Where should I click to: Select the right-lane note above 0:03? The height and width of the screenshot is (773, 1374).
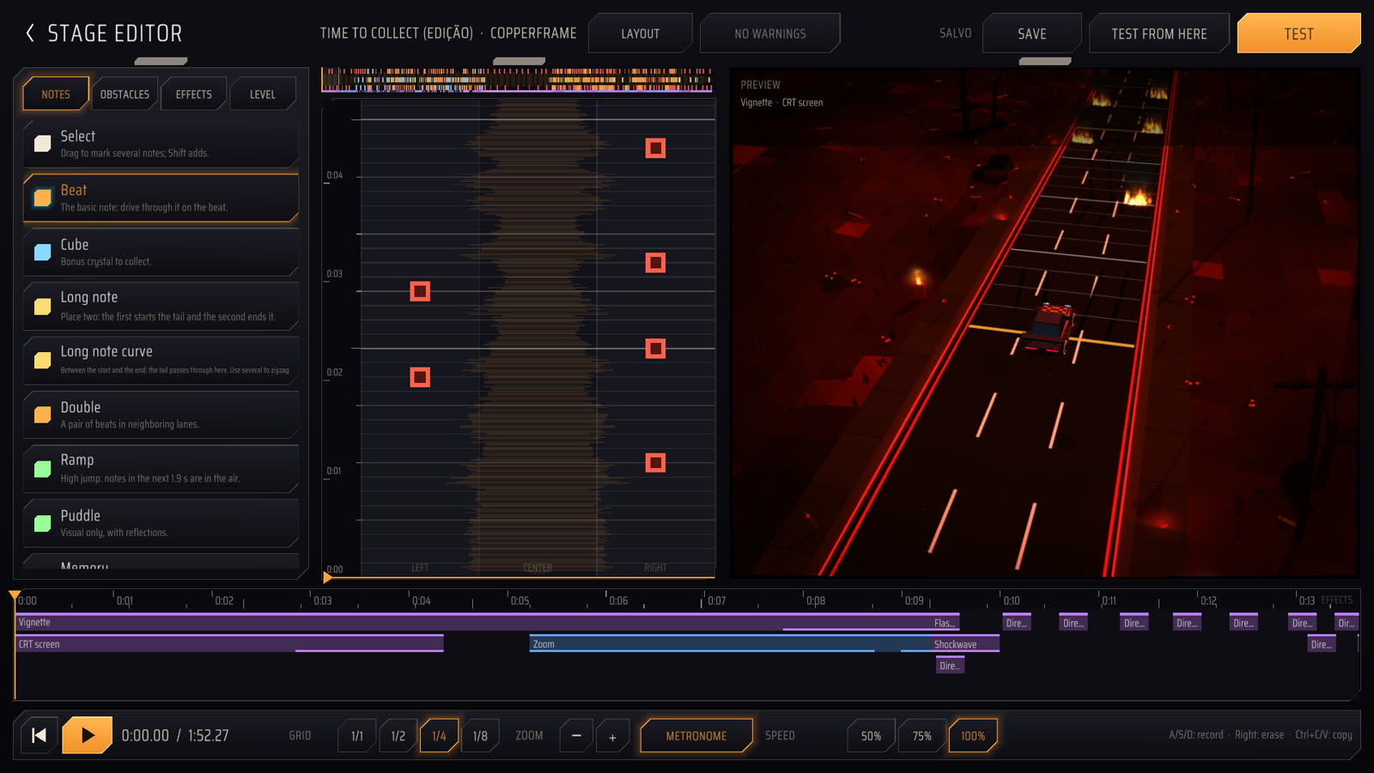[655, 263]
